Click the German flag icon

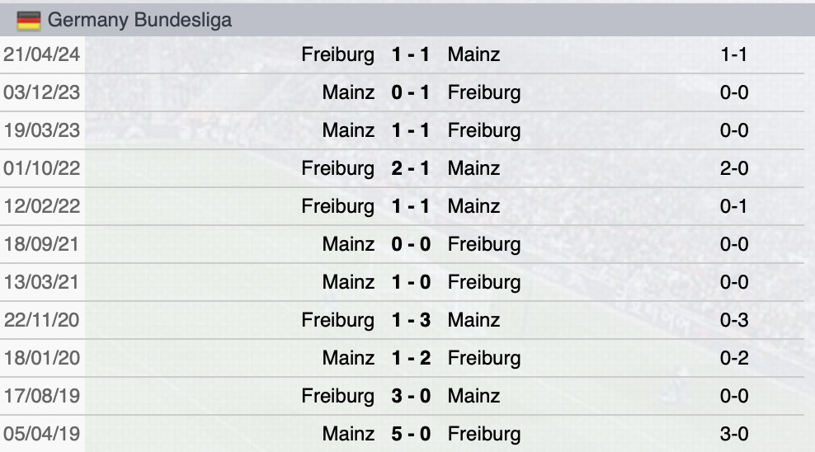click(28, 21)
